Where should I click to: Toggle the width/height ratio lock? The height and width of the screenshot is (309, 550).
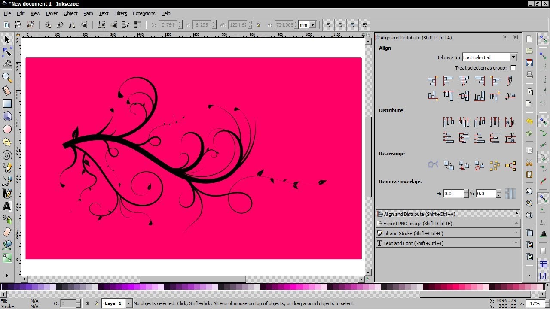click(x=258, y=25)
